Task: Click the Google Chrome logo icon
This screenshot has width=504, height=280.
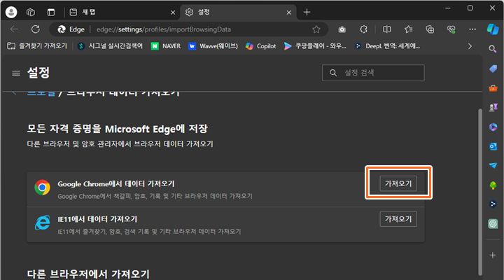Action: (43, 188)
